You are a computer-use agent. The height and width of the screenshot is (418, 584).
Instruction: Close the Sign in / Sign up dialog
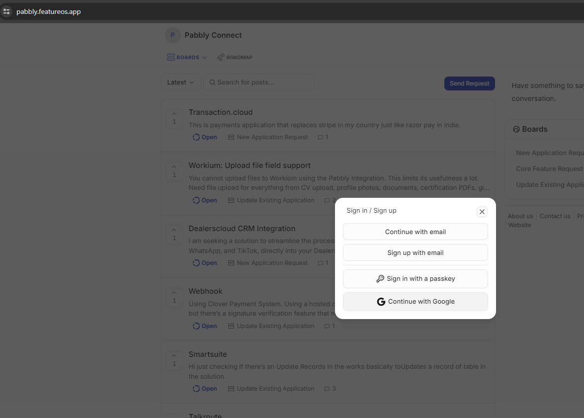[482, 212]
